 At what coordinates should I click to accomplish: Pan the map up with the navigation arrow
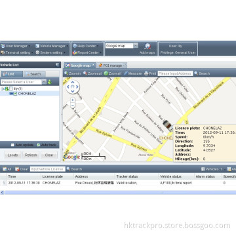(x=73, y=83)
